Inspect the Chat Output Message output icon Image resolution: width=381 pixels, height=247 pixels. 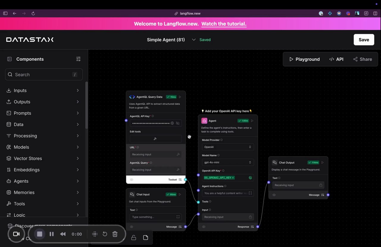point(323,195)
